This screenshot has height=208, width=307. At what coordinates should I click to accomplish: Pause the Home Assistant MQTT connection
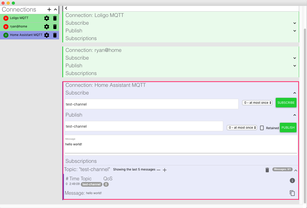6,35
